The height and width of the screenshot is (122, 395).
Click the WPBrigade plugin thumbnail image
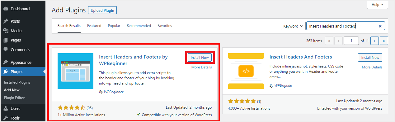click(x=246, y=71)
